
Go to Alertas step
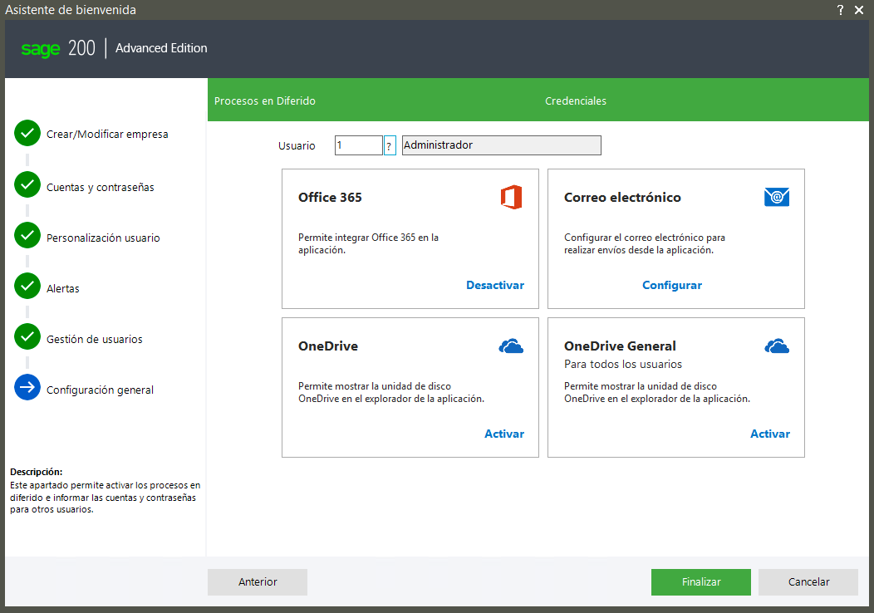63,289
